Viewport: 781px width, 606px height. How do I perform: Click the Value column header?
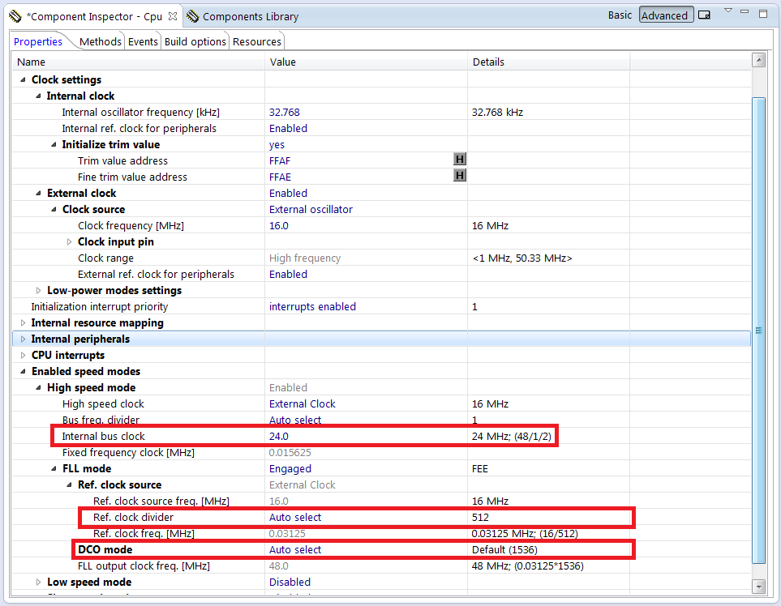tap(366, 62)
